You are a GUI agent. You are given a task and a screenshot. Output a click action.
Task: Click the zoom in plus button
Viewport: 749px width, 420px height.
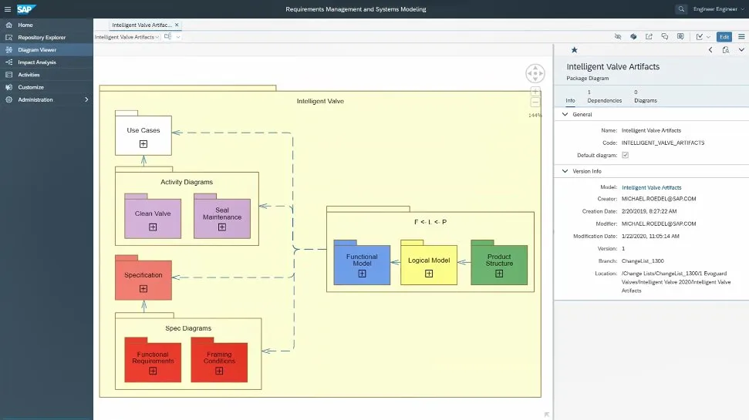tap(535, 92)
